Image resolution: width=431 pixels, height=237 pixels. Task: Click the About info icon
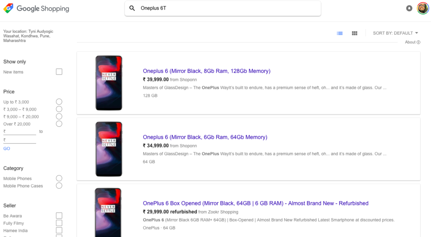point(418,42)
